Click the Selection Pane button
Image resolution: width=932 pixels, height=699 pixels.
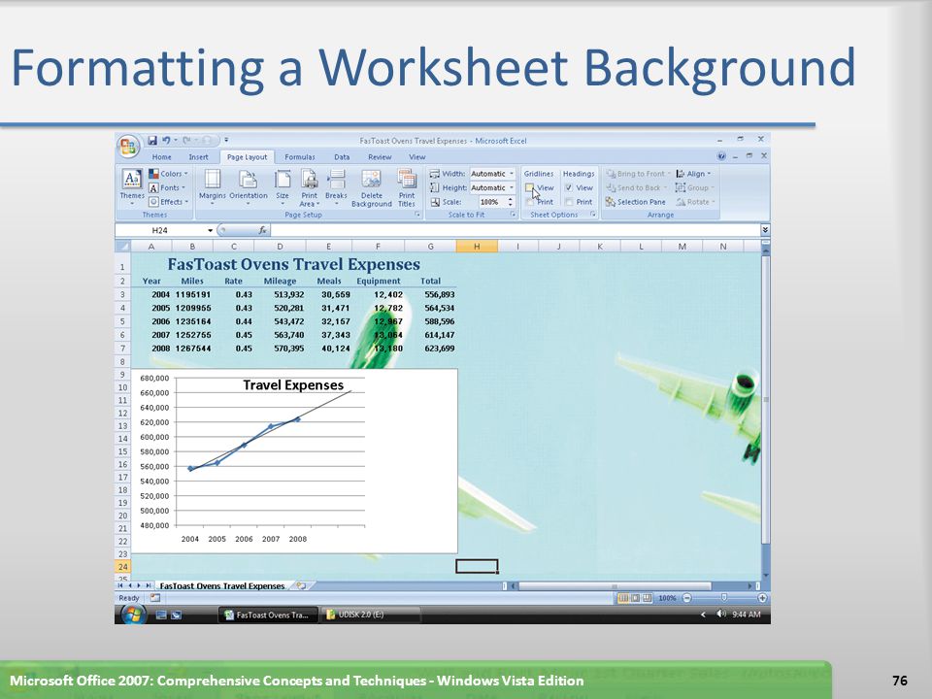point(635,202)
